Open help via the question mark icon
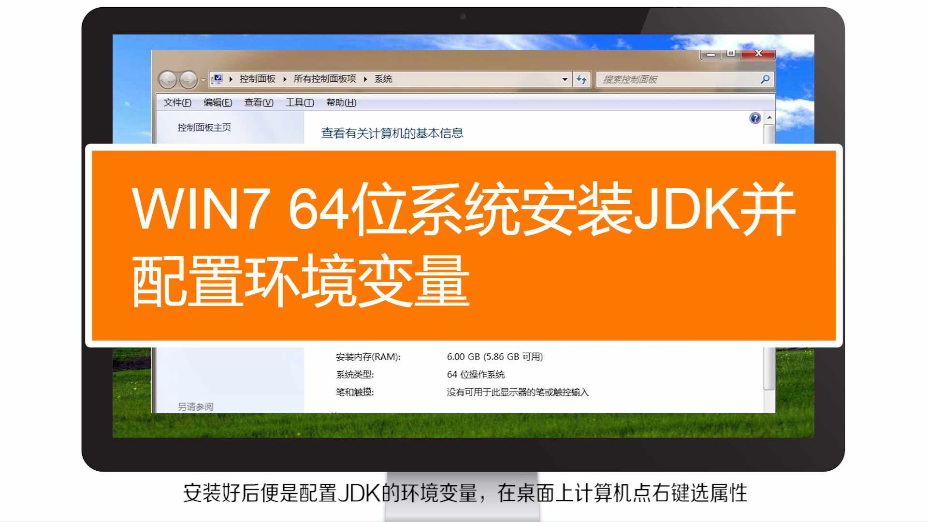Screen dimensions: 928x522 point(754,118)
